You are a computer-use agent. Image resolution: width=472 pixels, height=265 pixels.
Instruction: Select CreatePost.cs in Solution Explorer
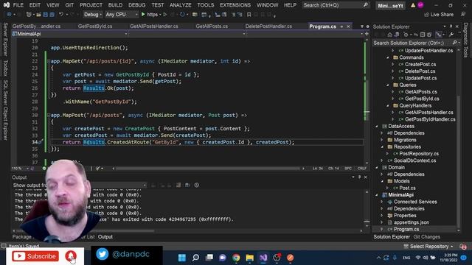(x=420, y=64)
